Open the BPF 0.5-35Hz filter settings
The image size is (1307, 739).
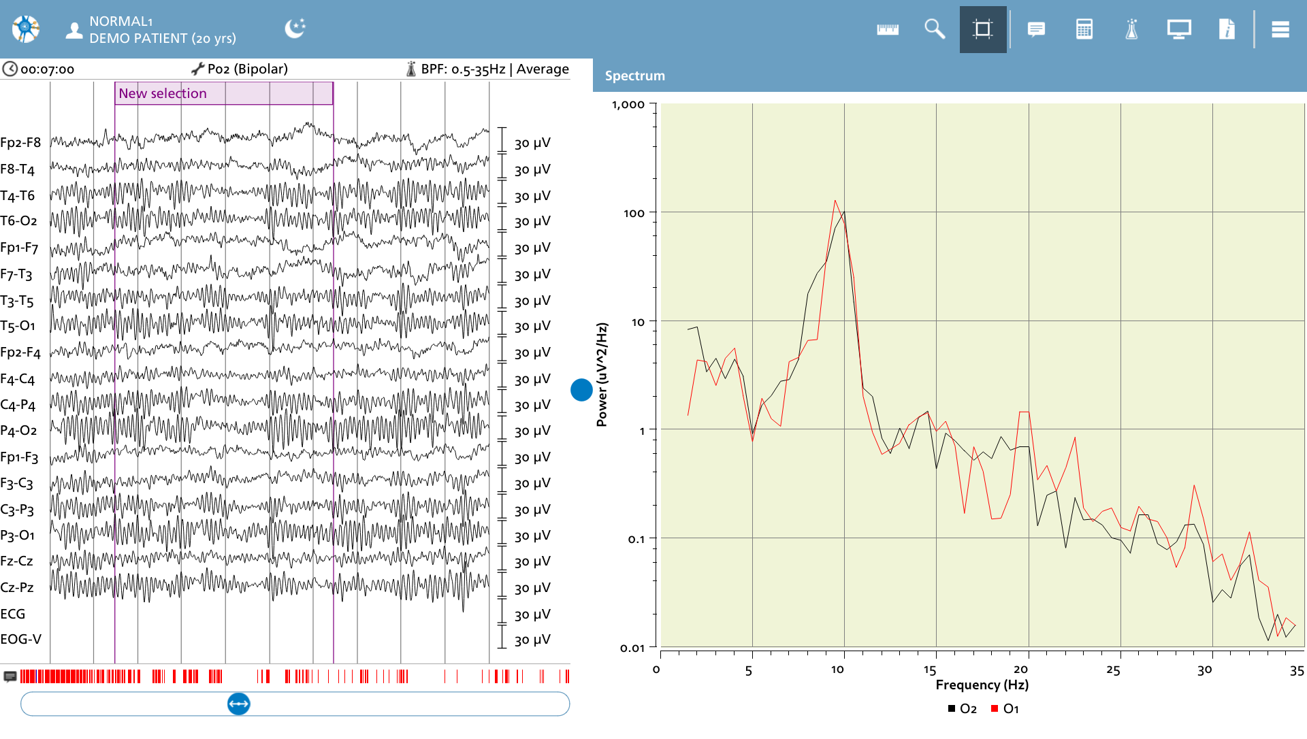[487, 69]
